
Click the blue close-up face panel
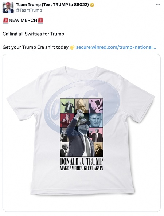[96, 121]
